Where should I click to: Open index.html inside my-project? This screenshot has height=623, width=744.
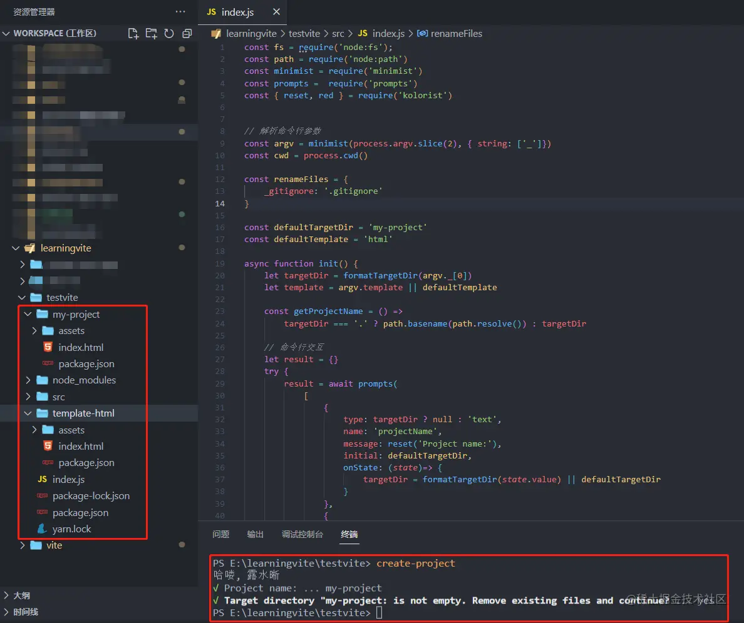point(81,347)
